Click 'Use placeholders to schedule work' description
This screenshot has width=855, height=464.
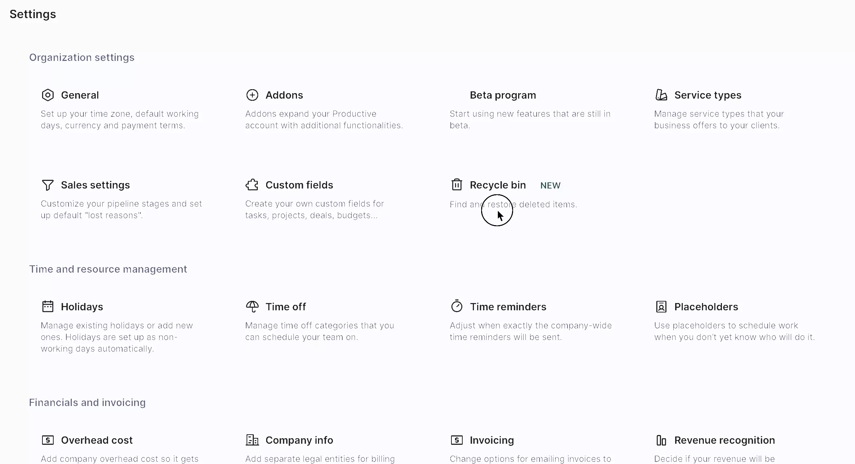tap(734, 331)
